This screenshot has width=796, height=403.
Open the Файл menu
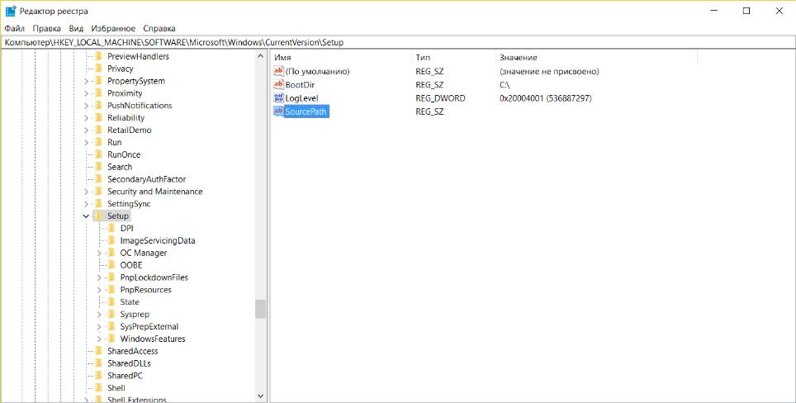point(15,28)
